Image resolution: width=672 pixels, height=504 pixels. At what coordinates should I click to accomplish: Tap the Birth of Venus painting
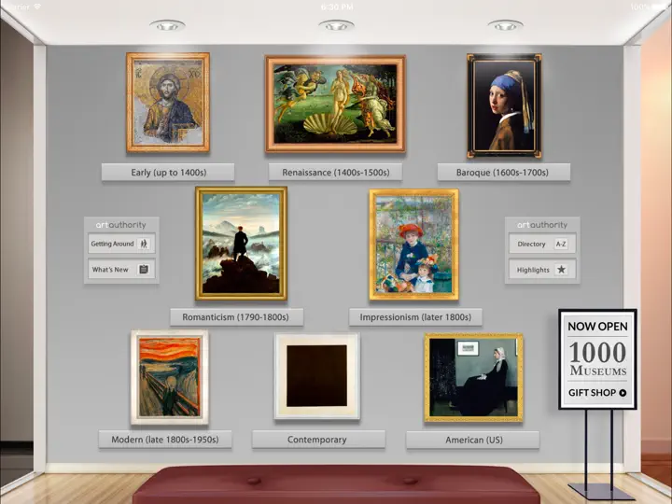(x=335, y=104)
